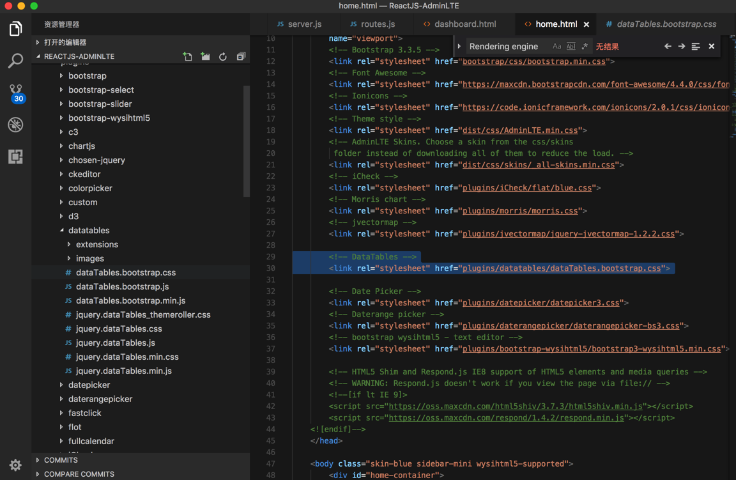This screenshot has width=736, height=480.
Task: Switch to the server.js tab
Action: [304, 24]
